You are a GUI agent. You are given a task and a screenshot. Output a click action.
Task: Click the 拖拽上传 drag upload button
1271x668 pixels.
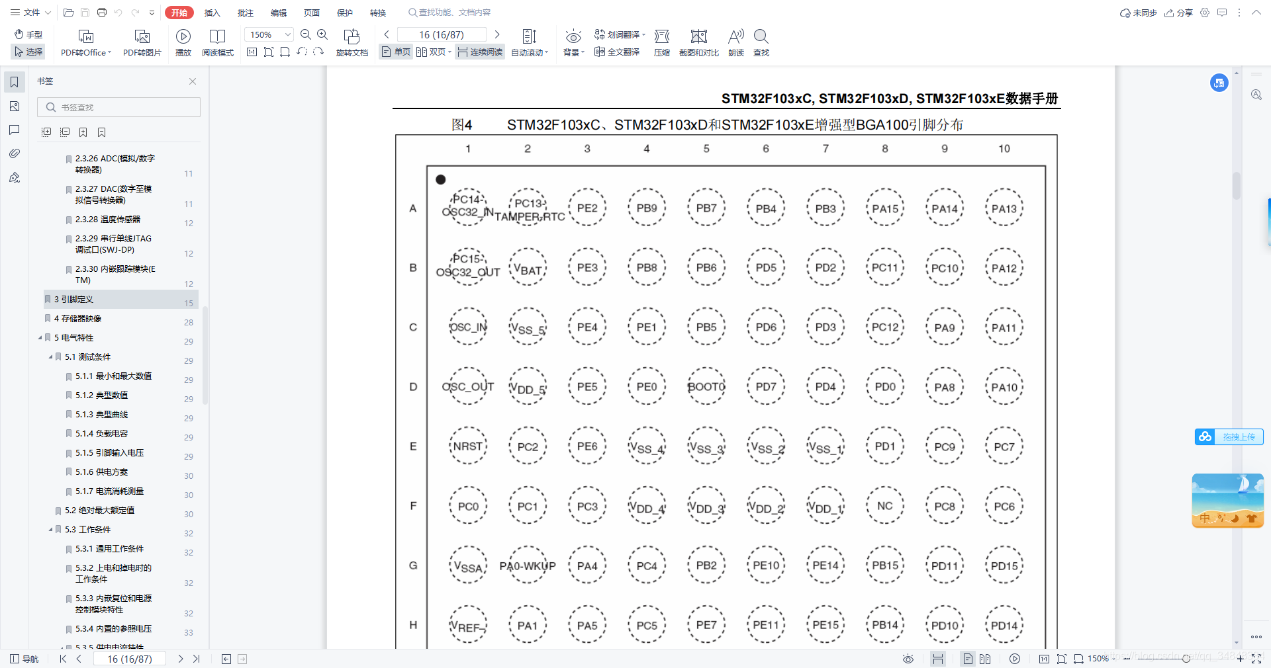(1229, 437)
